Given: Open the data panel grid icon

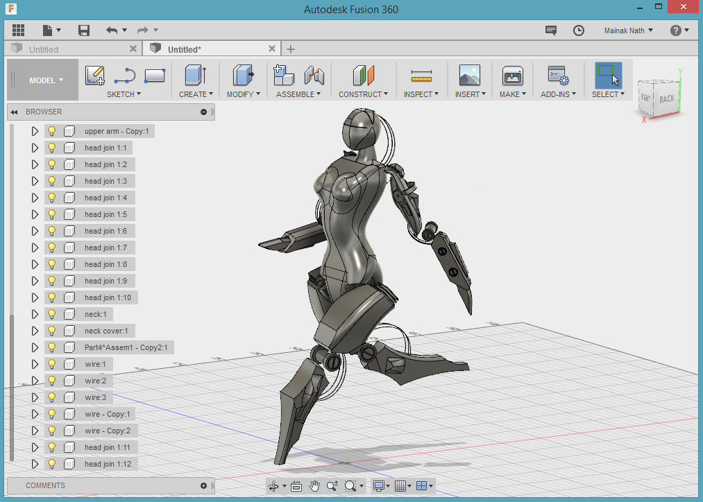Looking at the screenshot, I should [18, 30].
